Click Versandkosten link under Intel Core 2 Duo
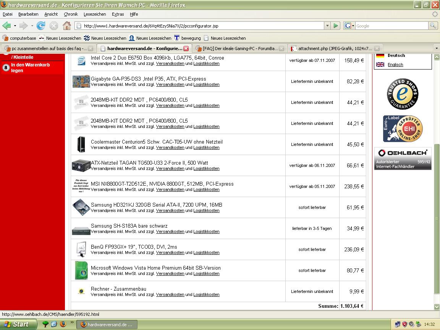 (170, 63)
